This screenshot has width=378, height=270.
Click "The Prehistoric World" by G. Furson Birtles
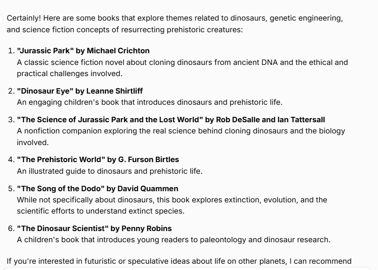[98, 159]
